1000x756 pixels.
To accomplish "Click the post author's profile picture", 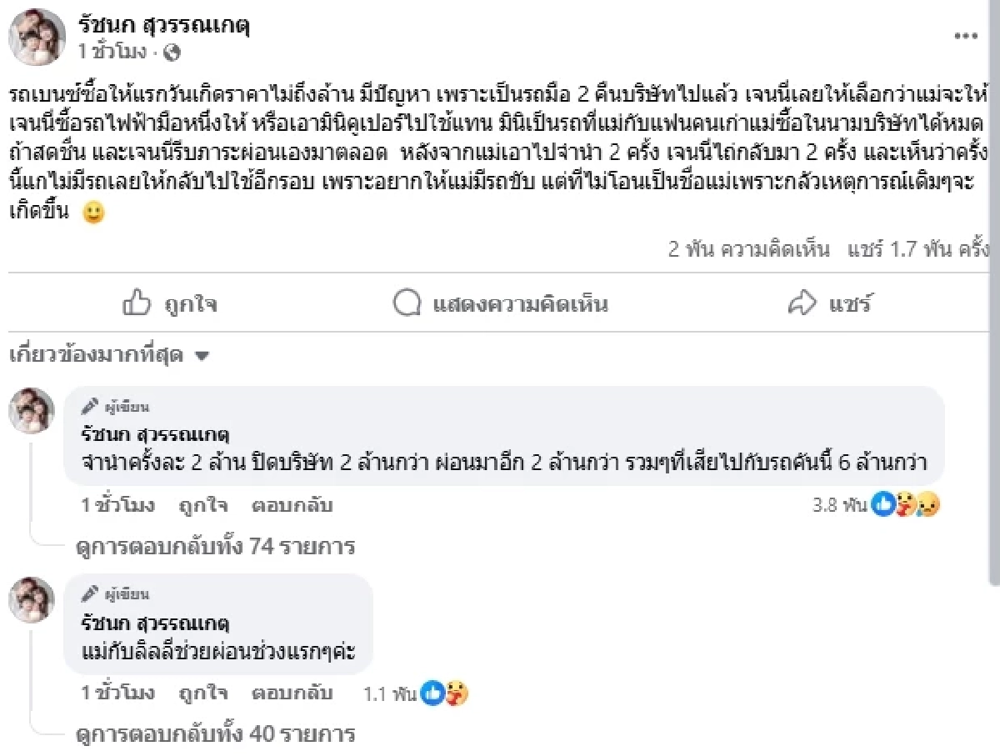I will (x=37, y=38).
